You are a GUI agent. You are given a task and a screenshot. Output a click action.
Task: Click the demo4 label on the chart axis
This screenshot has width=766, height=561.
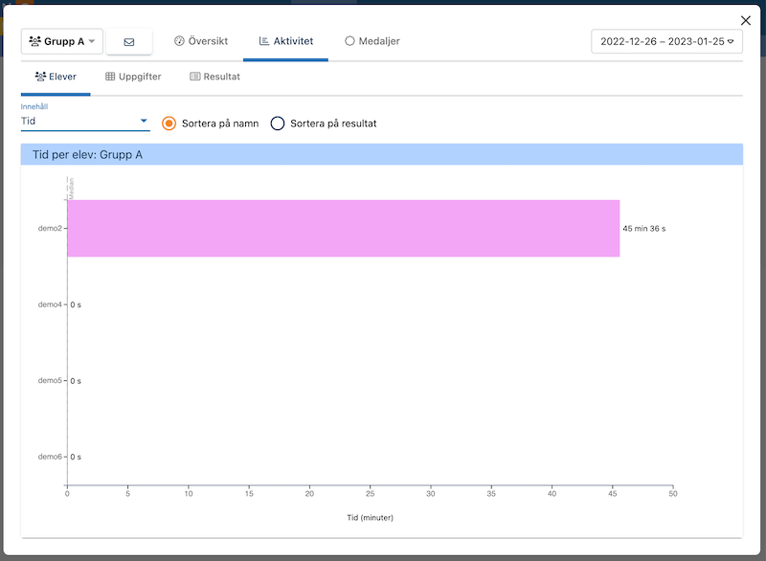(x=50, y=304)
